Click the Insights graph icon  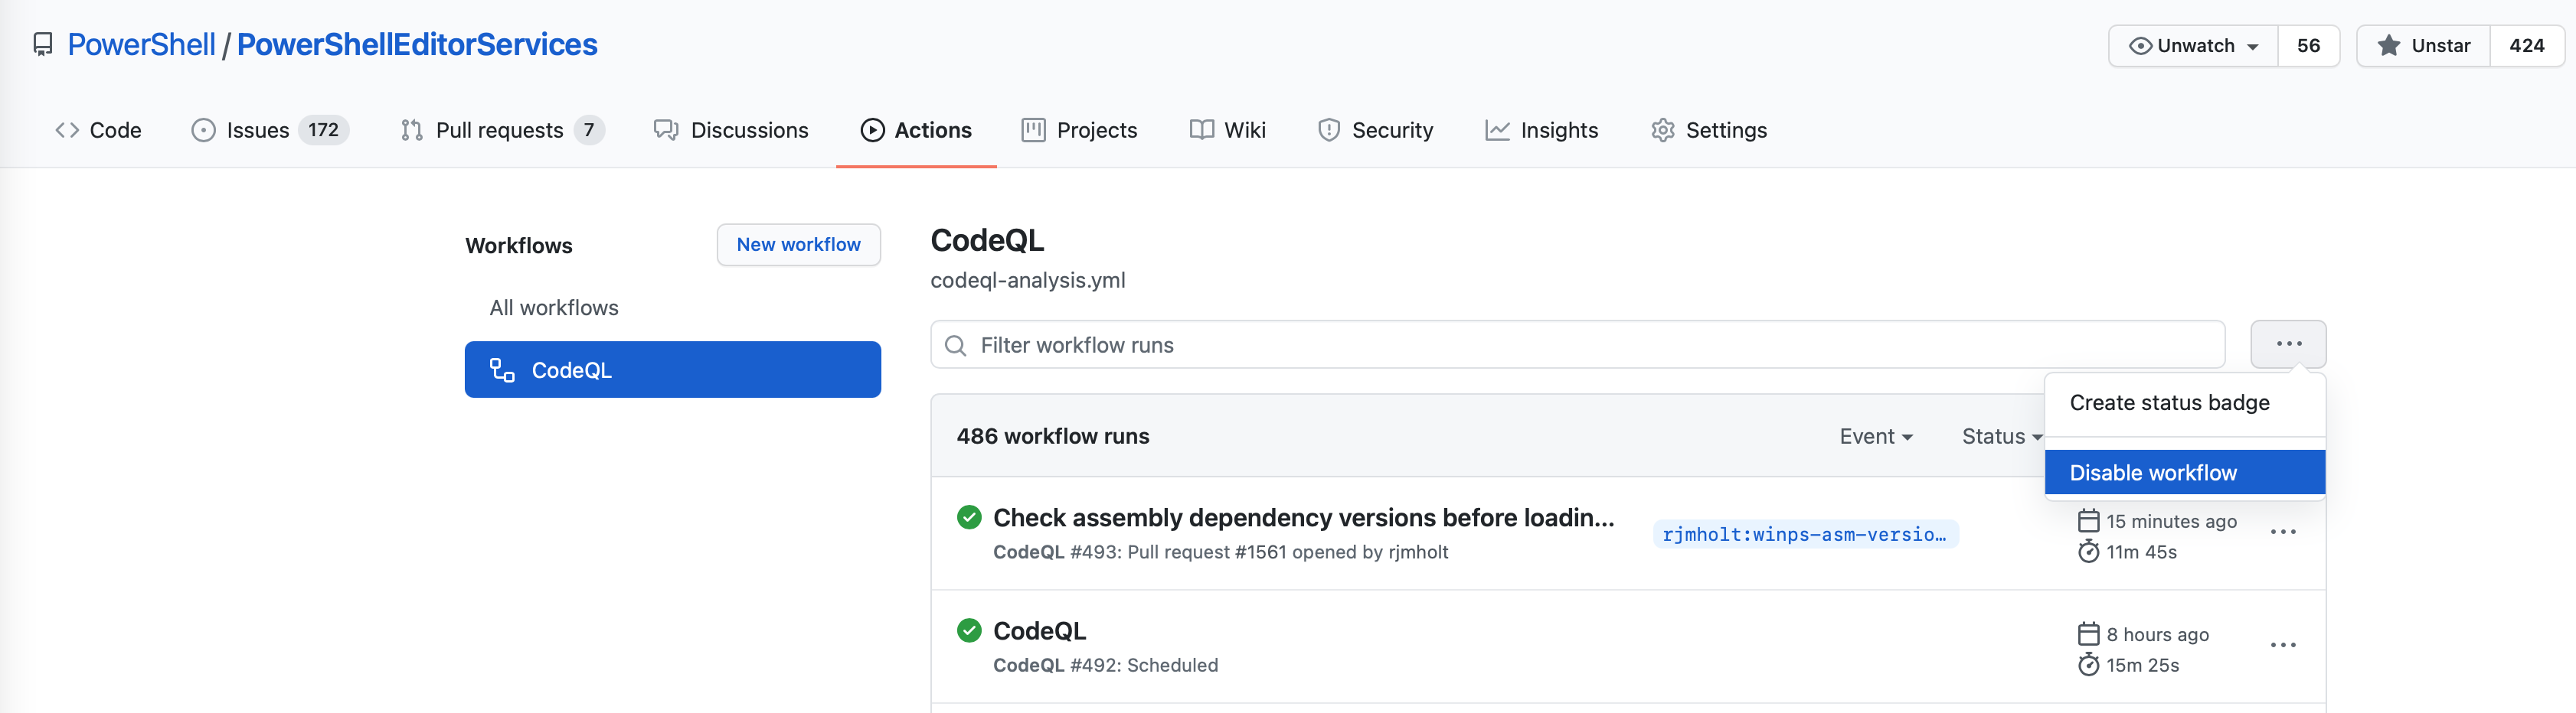tap(1496, 130)
